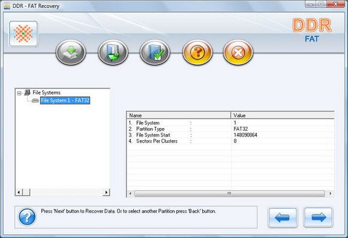Go back with the left arrow button
Screen dimensions: 348x238
(283, 218)
